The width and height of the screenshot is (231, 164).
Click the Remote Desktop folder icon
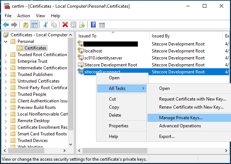pos(13,121)
